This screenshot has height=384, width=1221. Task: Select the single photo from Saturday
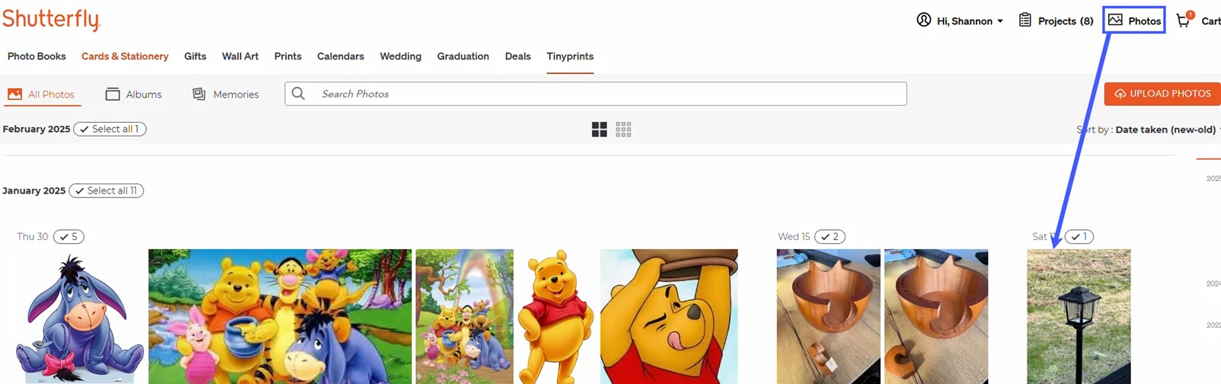[1079, 237]
